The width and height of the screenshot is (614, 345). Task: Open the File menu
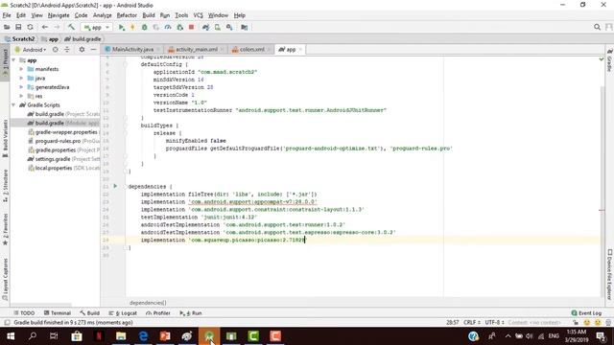[7, 15]
